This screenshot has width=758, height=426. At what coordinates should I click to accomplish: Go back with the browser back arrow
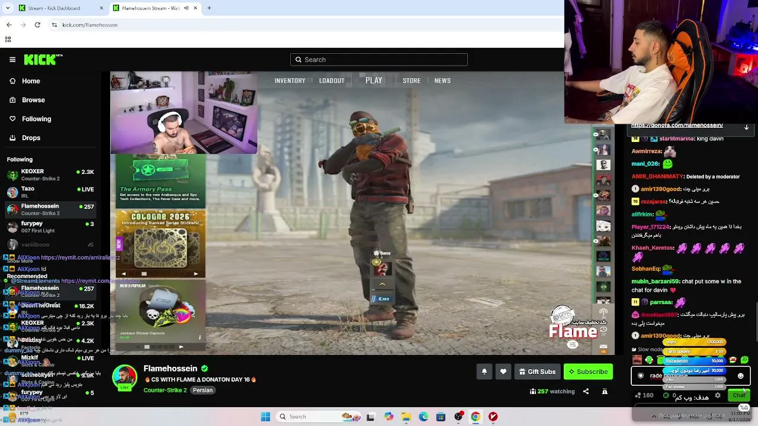click(9, 25)
